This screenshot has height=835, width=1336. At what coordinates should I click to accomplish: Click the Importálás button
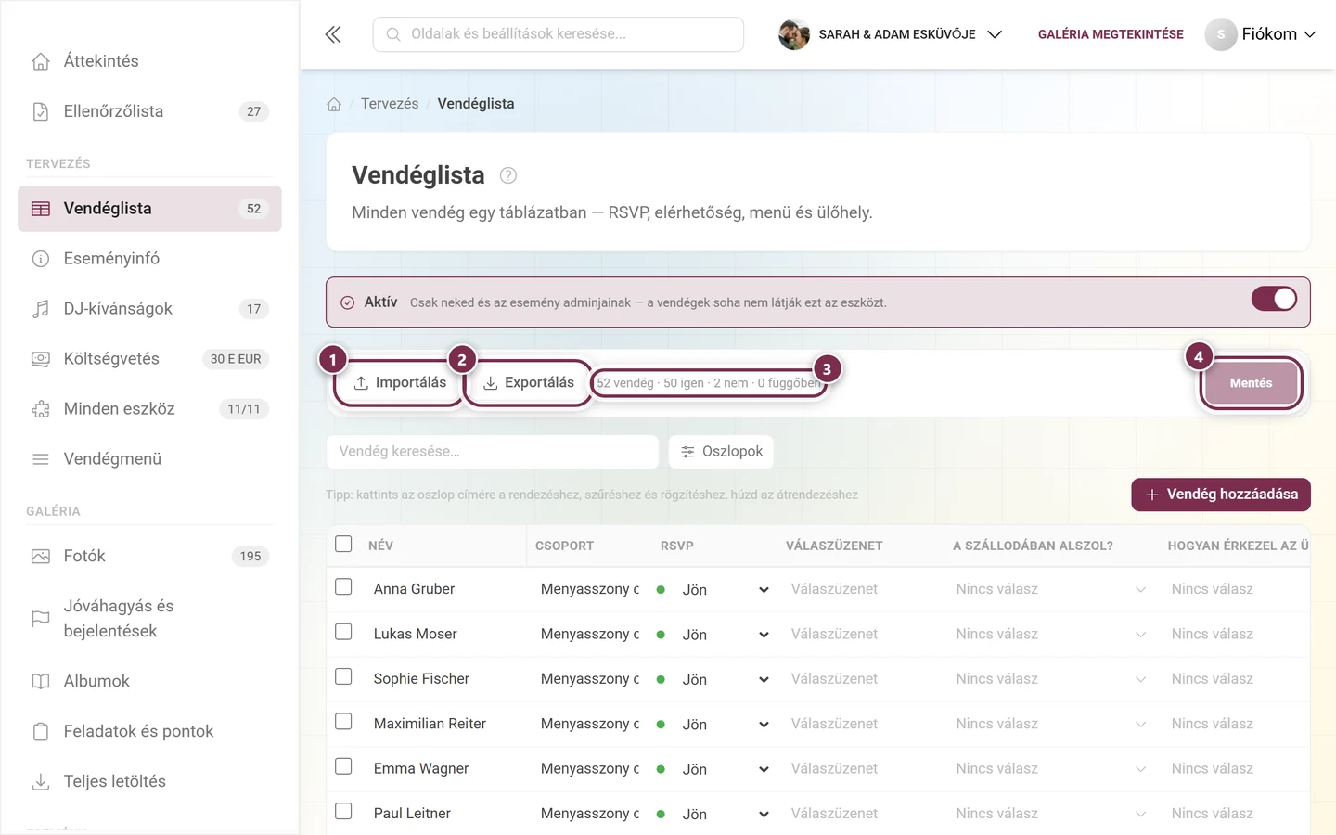pyautogui.click(x=400, y=383)
